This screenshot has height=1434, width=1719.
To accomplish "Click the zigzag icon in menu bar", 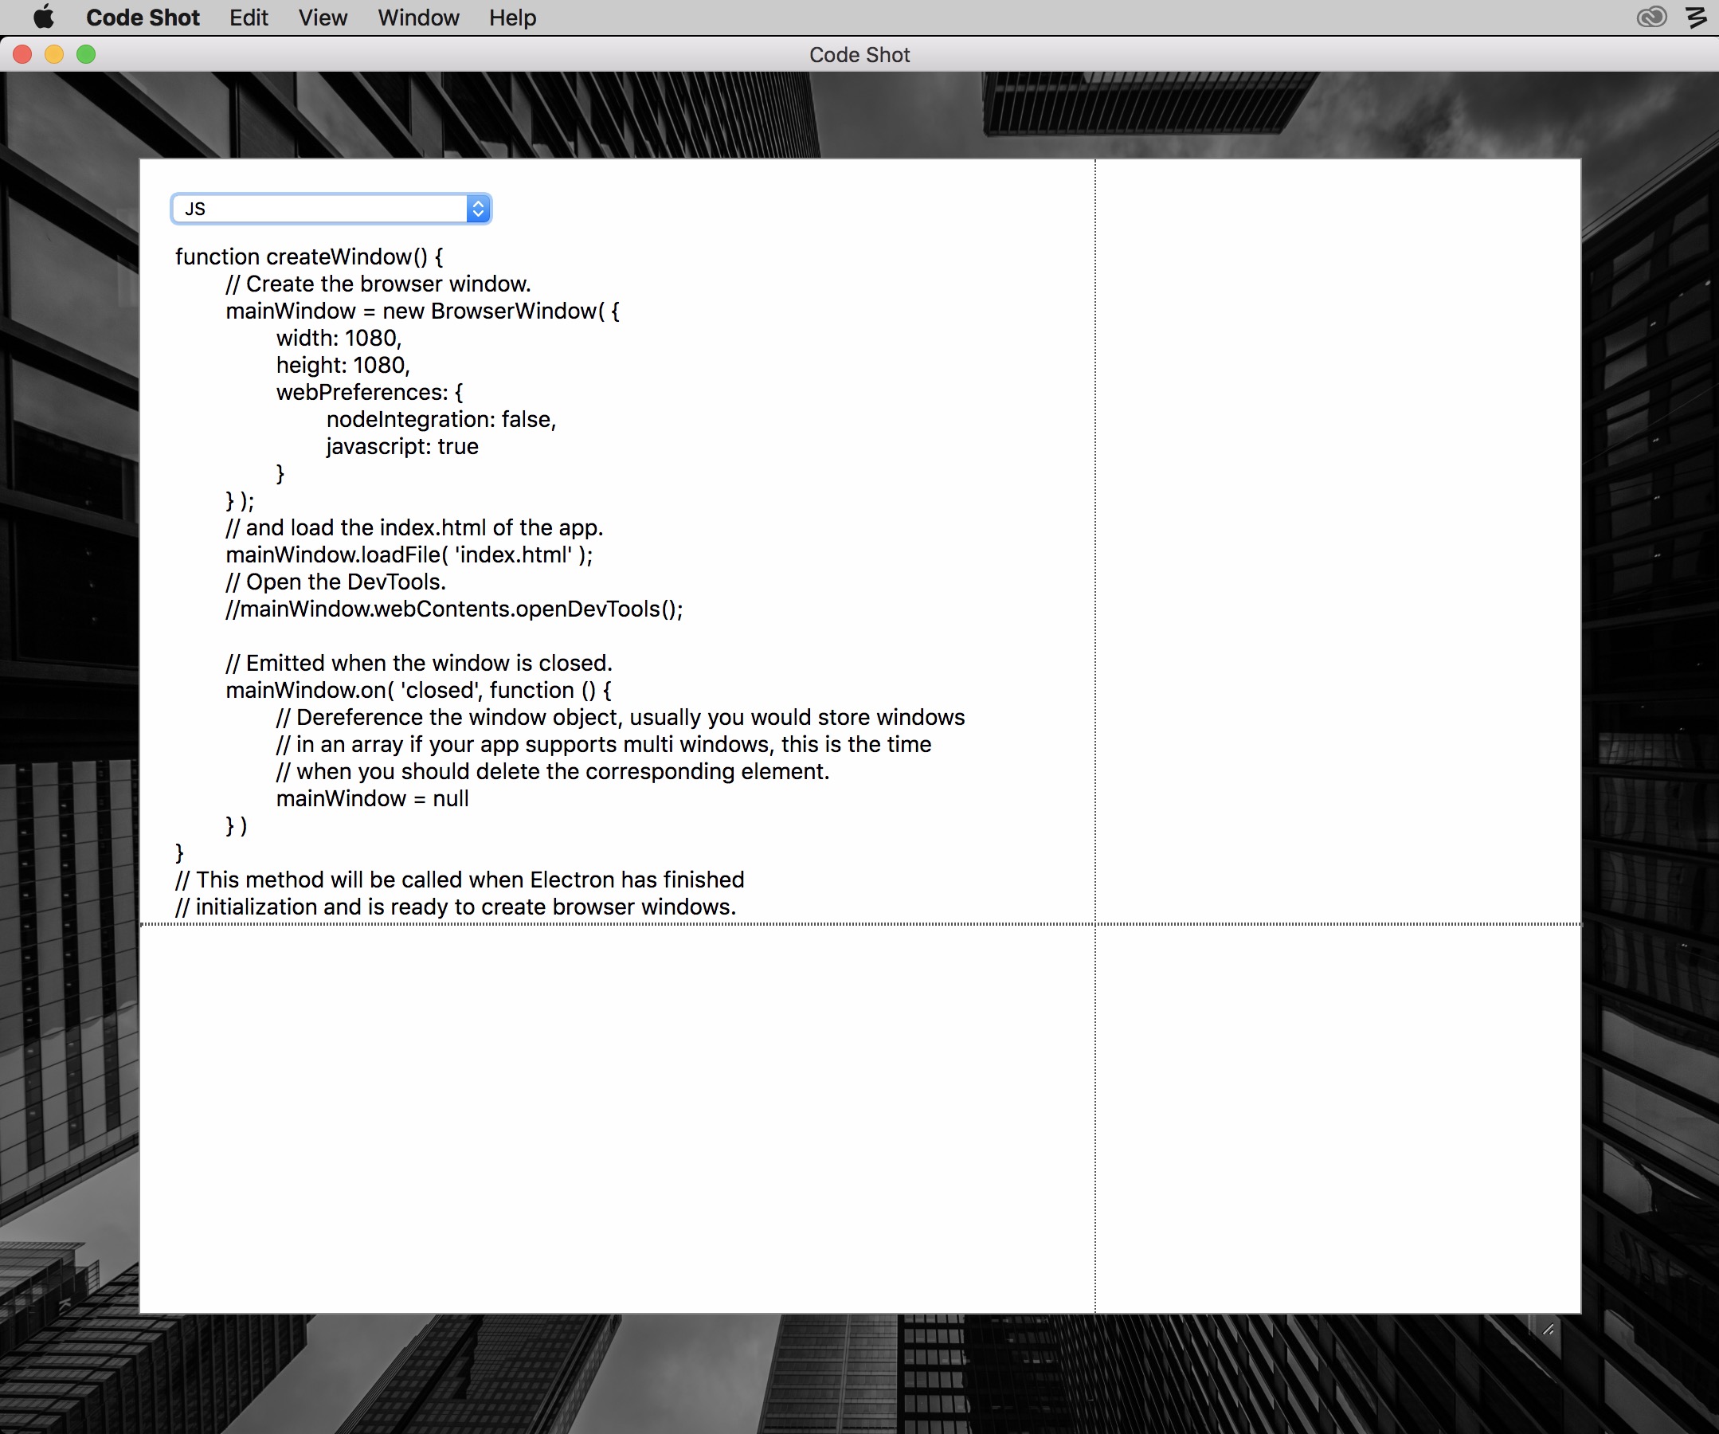I will click(1697, 18).
